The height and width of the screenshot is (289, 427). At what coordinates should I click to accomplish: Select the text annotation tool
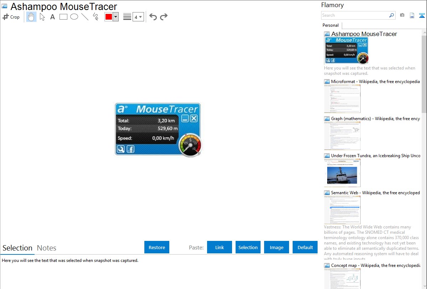[x=52, y=17]
